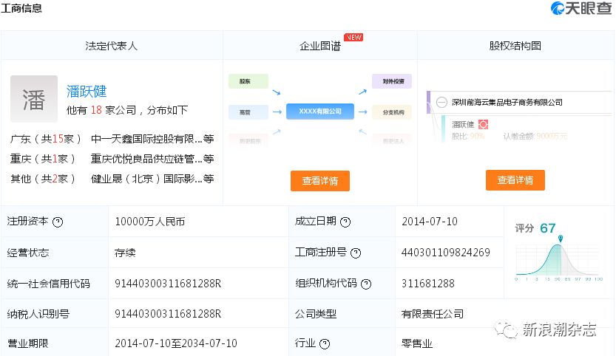
Task: Open the 潘 avatar thumbnail
Action: 34,99
